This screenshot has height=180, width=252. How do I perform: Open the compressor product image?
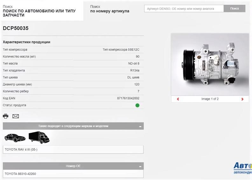210,64
